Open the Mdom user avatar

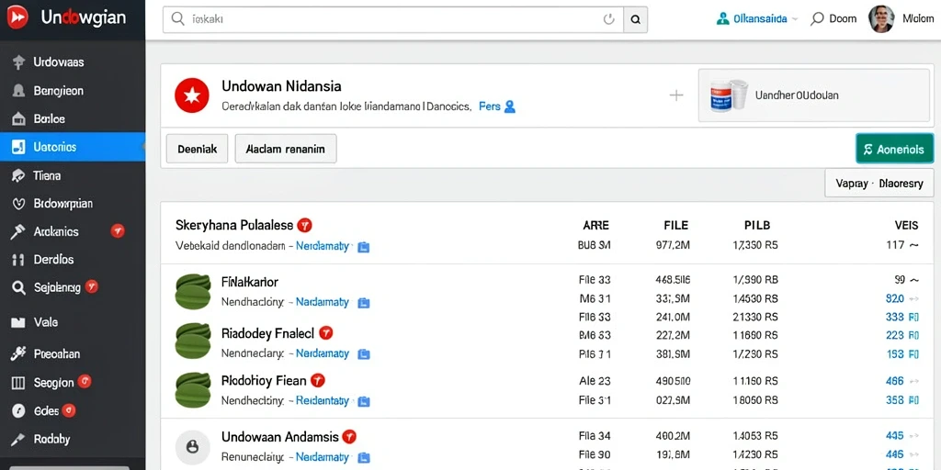point(880,19)
